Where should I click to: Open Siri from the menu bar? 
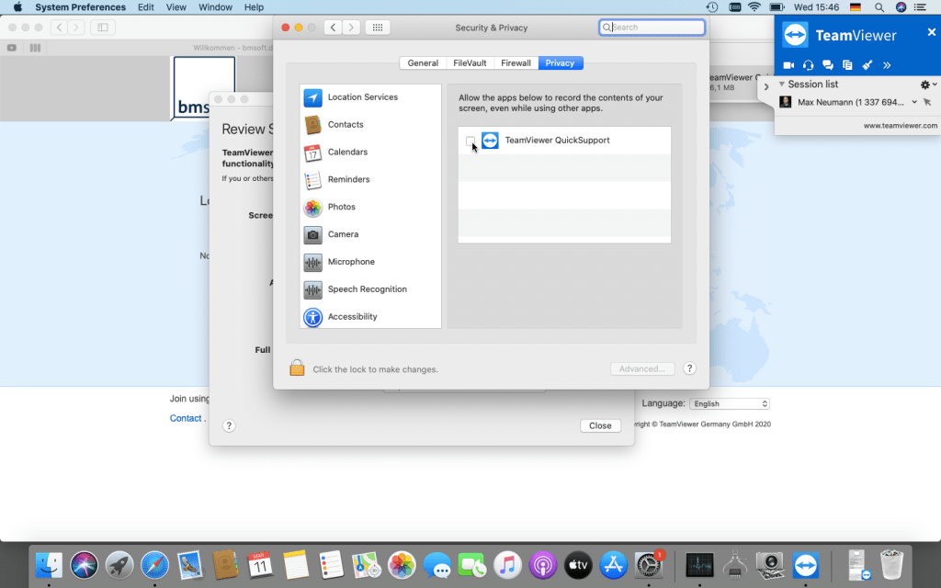coord(901,7)
